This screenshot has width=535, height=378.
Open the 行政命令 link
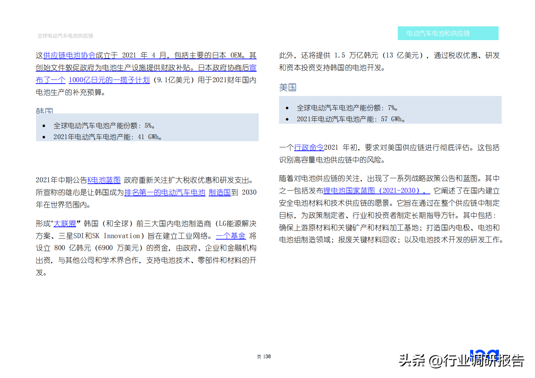pos(309,147)
